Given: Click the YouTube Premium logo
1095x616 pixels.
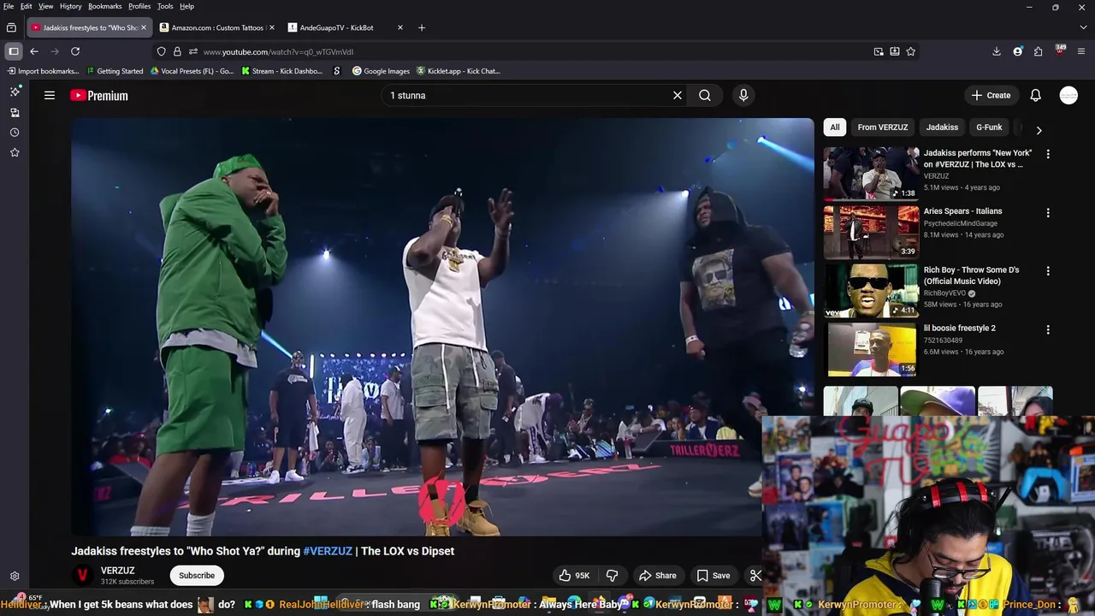Looking at the screenshot, I should pos(99,96).
